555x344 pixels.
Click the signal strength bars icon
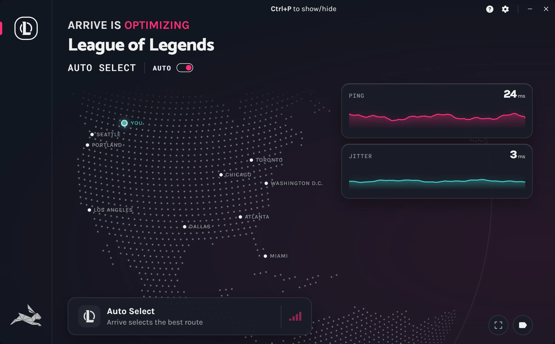[296, 316]
